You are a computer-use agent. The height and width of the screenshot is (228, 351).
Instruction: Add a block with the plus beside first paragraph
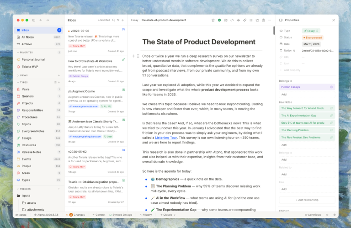click(x=133, y=56)
